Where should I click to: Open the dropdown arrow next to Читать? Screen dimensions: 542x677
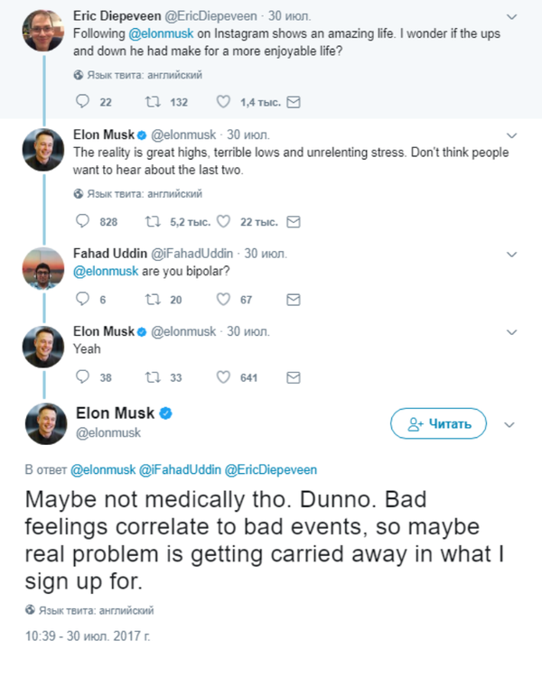[x=509, y=423]
